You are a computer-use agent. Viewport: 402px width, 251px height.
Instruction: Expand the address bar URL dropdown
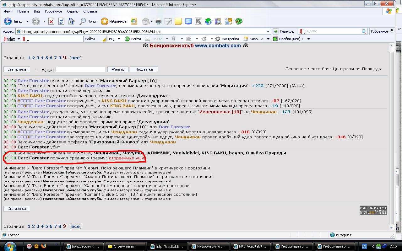(268, 31)
